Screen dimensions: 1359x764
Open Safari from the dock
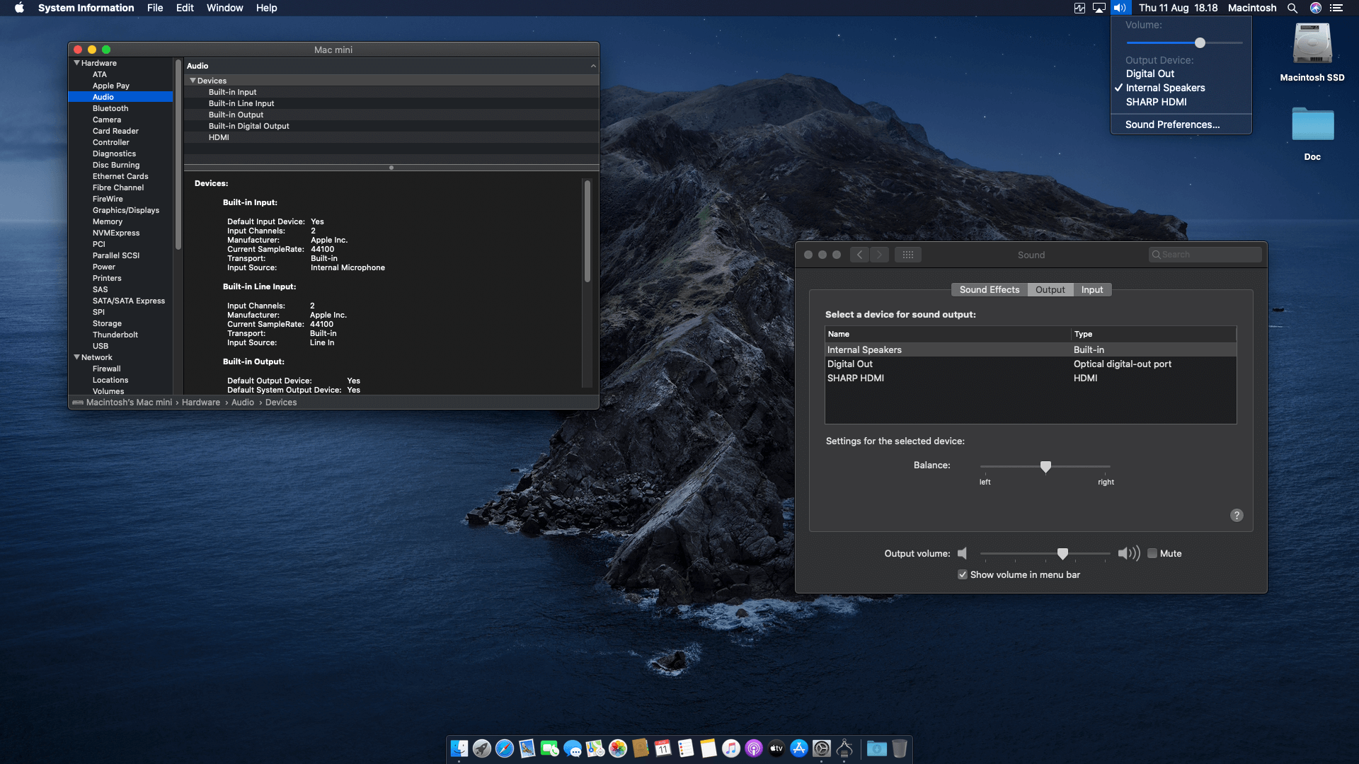(505, 748)
